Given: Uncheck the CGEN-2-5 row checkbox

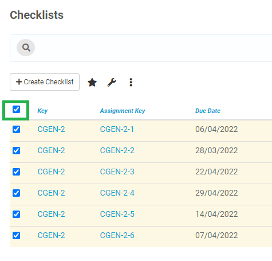Looking at the screenshot, I should click(x=16, y=215).
